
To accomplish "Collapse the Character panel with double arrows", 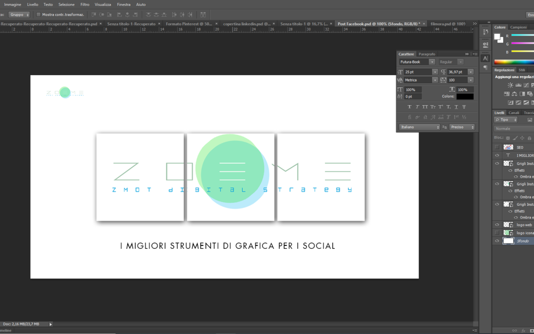I will click(467, 54).
